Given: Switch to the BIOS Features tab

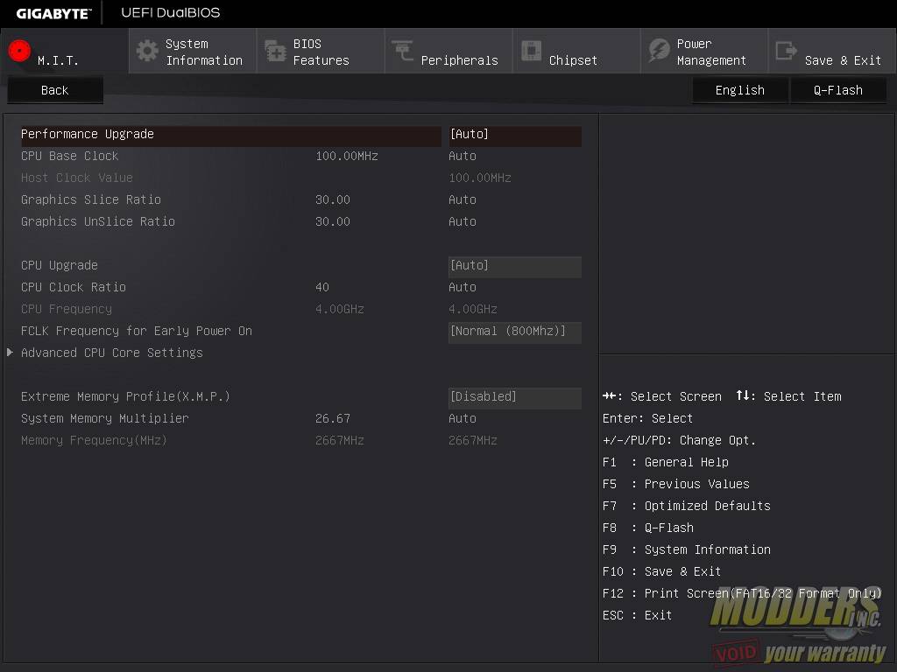Looking at the screenshot, I should 321,52.
